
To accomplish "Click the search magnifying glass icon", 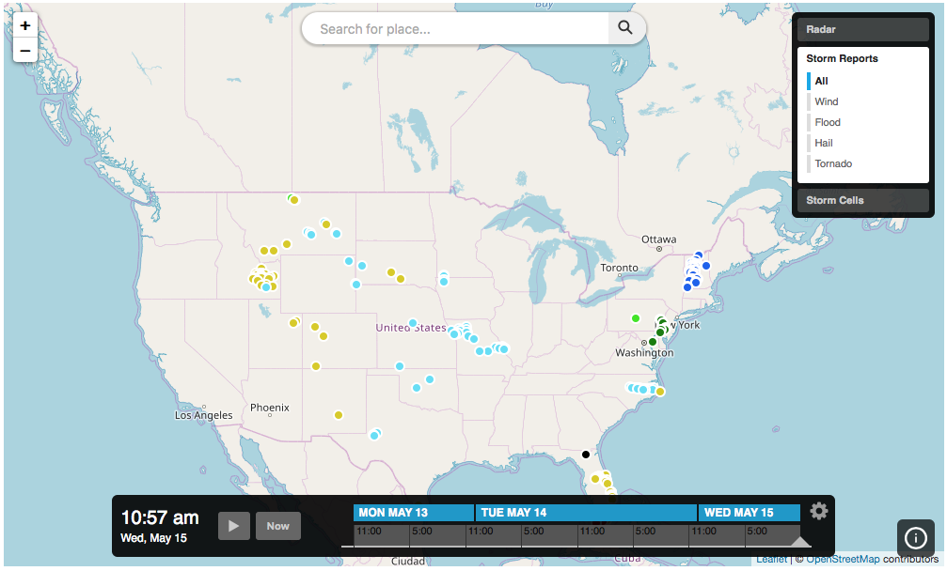I will pos(624,28).
